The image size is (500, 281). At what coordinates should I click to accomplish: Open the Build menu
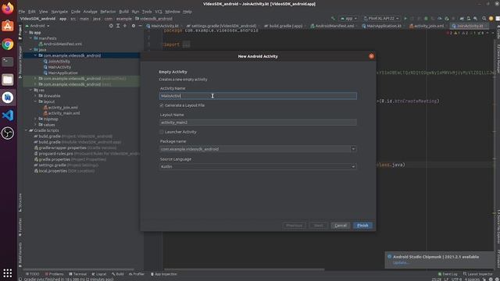point(123,12)
